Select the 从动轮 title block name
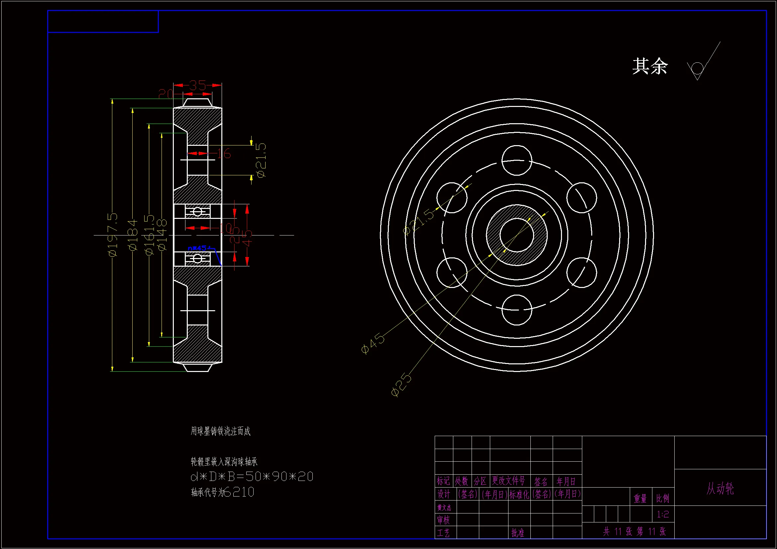 [x=720, y=489]
